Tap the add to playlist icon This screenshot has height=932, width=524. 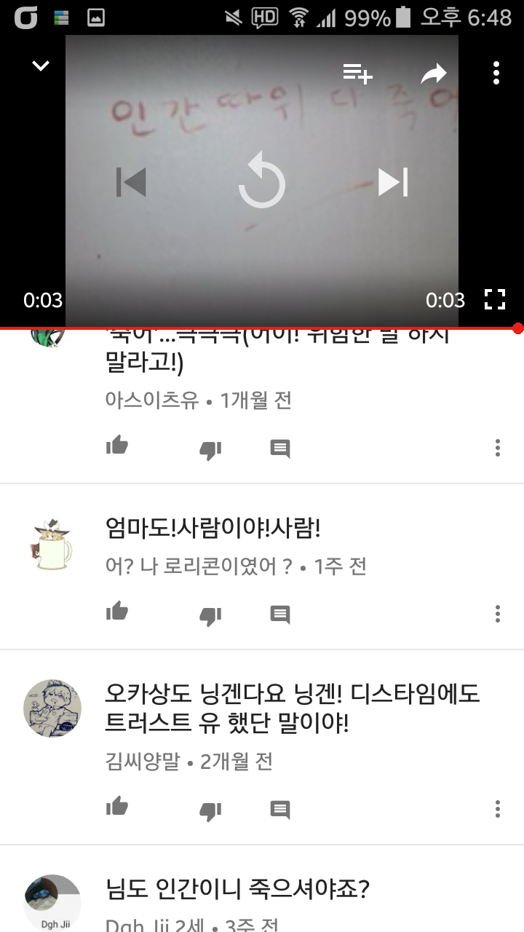coord(357,74)
